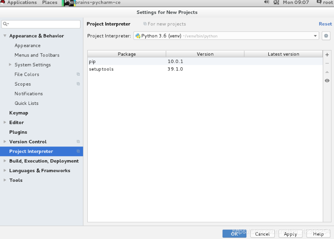The height and width of the screenshot is (239, 334).
Task: Click the Cancel button
Action: click(x=262, y=234)
